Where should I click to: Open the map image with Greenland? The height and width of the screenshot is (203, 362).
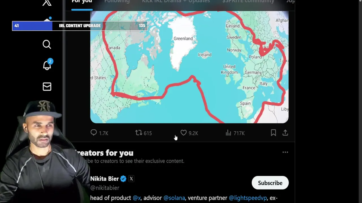pos(189,67)
